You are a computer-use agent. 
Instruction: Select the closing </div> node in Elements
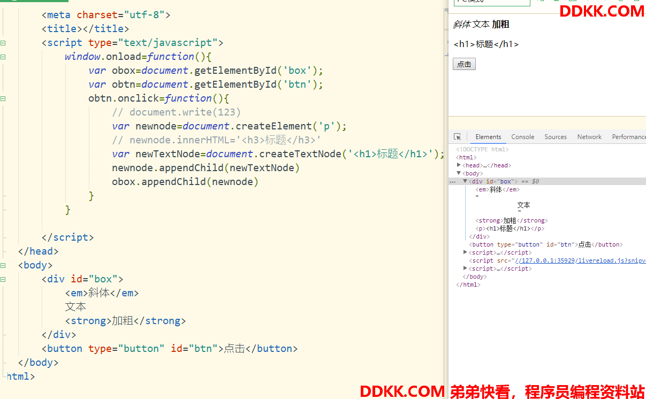(x=479, y=236)
